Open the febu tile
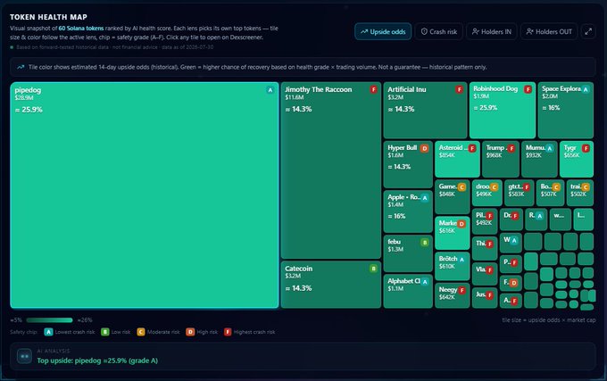The width and height of the screenshot is (607, 381). click(408, 253)
